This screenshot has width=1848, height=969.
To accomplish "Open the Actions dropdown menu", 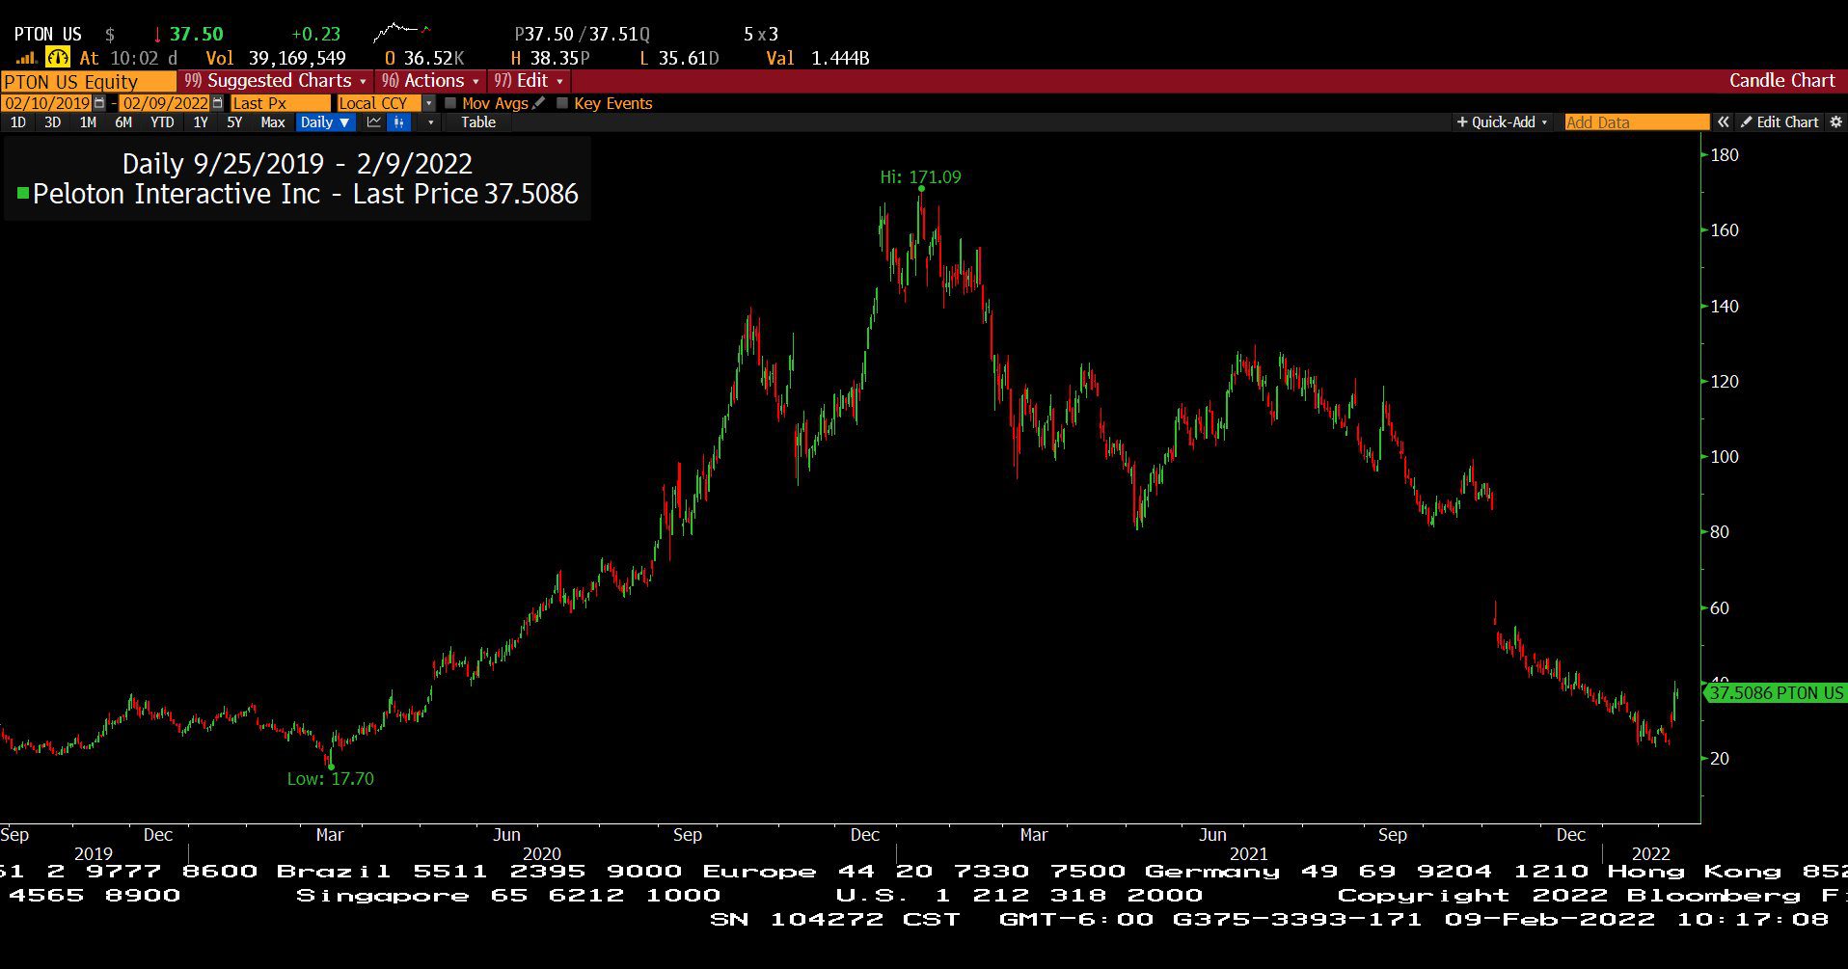I will pos(430,81).
